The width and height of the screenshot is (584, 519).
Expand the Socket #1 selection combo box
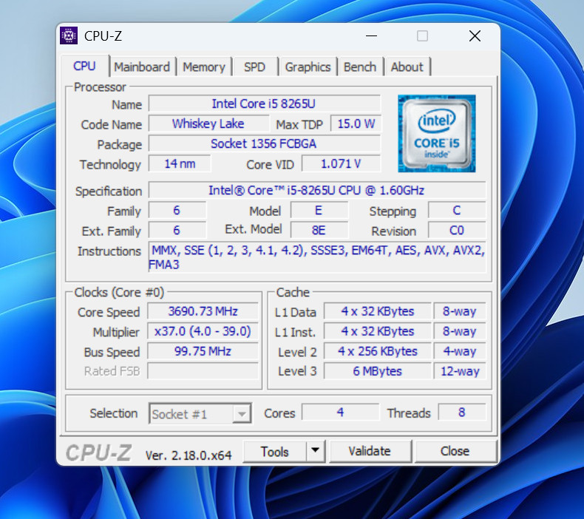(x=200, y=413)
